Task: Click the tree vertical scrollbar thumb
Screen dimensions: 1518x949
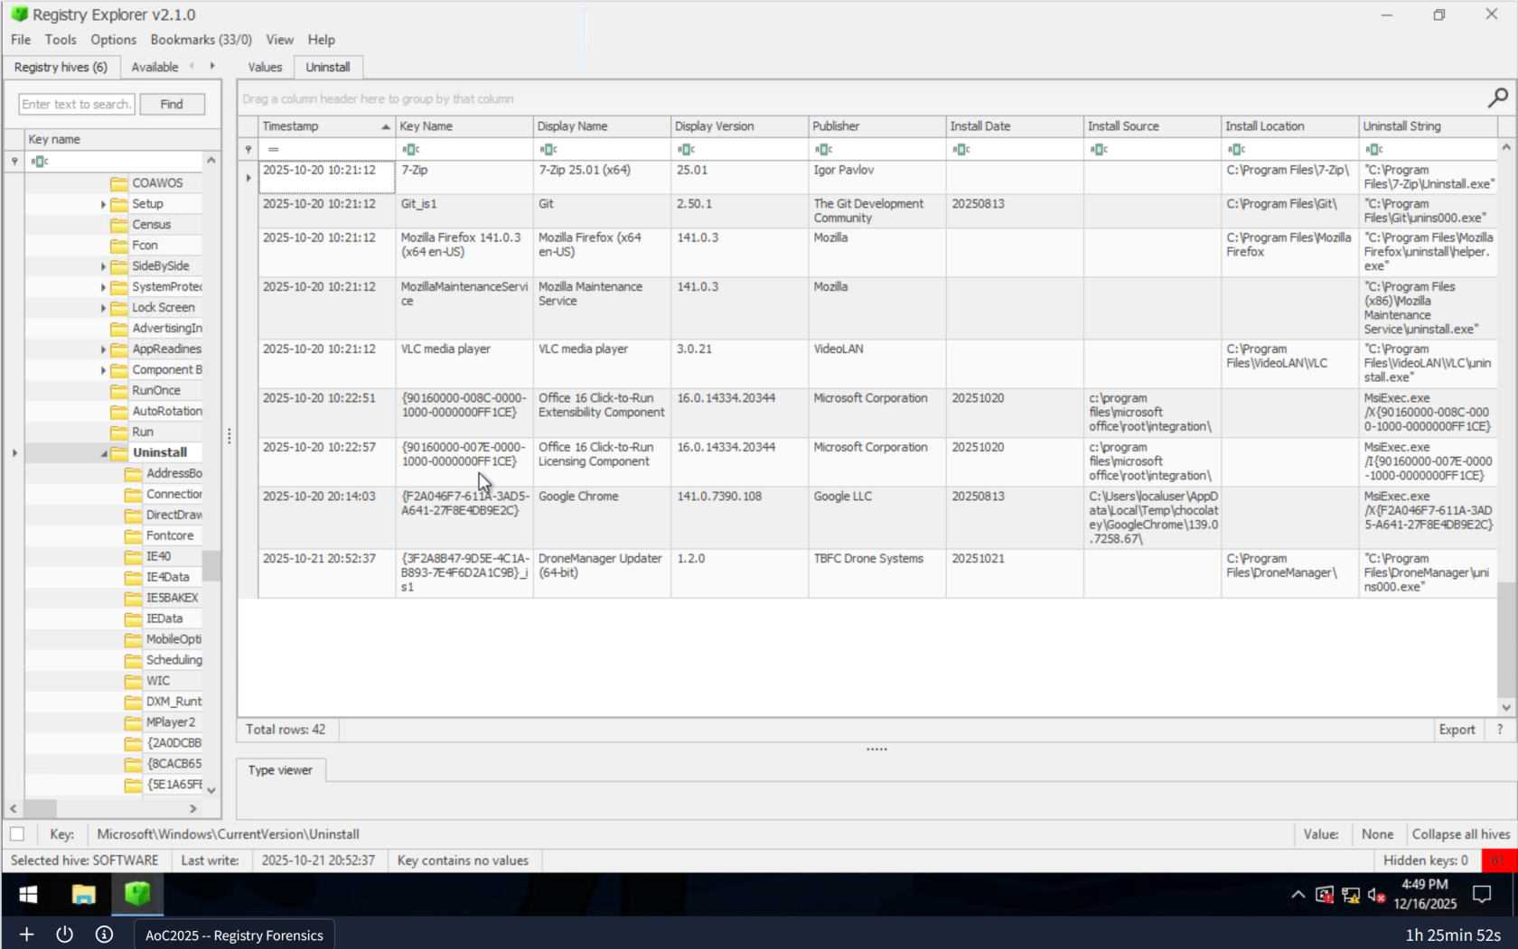Action: point(211,566)
